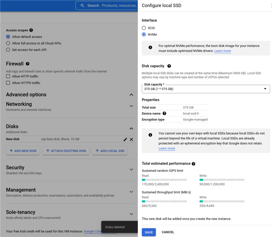This screenshot has height=237, width=272.
Task: Click ADD NEW DISK button
Action: 23,151
